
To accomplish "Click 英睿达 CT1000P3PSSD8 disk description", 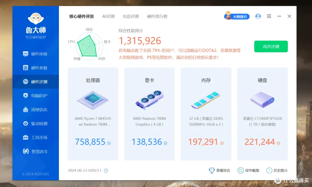I will pos(262,121).
